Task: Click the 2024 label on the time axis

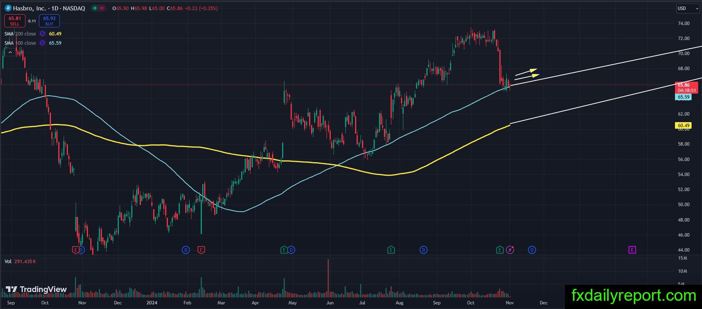Action: coord(152,303)
